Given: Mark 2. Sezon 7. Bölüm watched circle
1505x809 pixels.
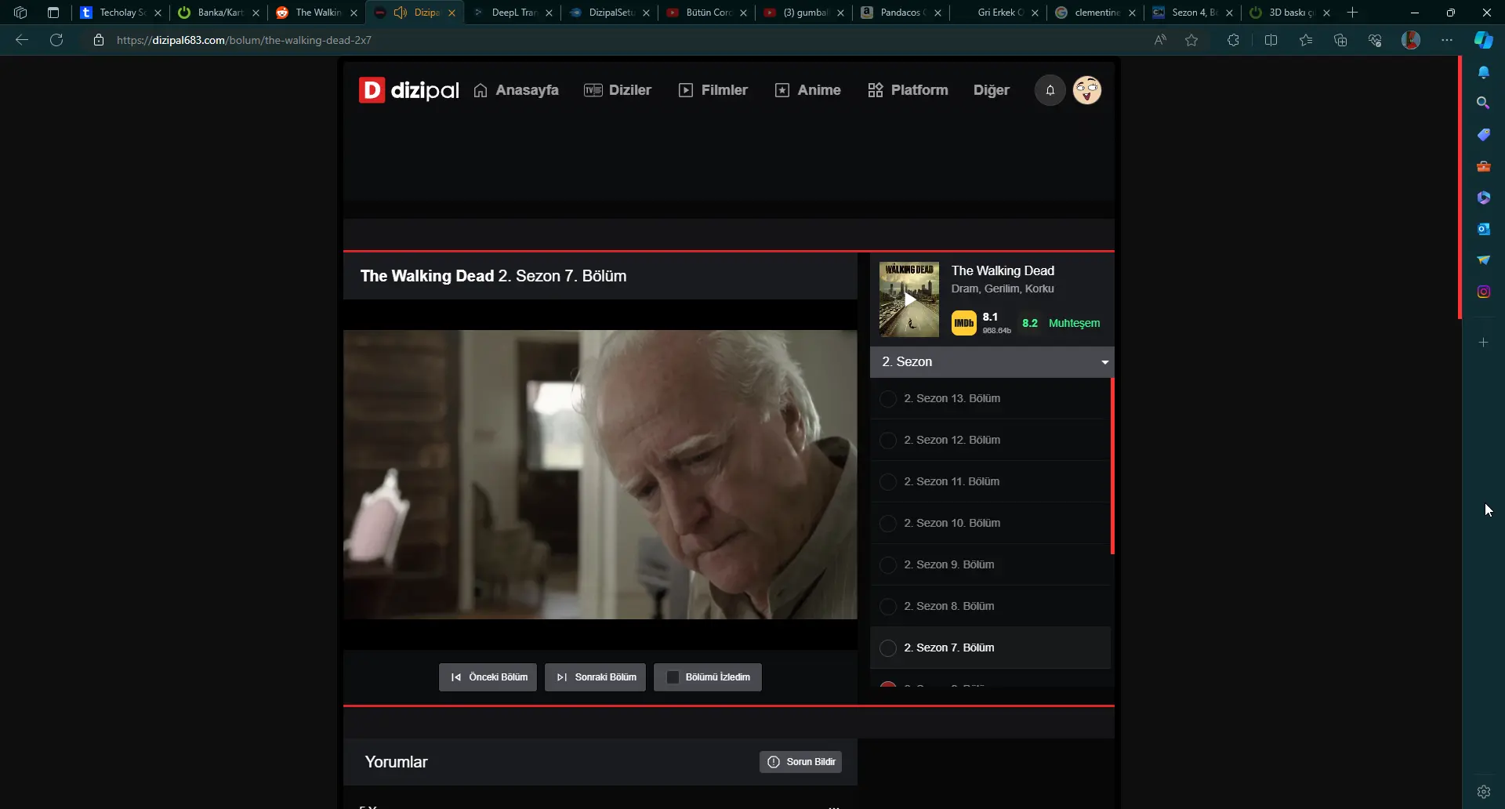Looking at the screenshot, I should coord(888,648).
